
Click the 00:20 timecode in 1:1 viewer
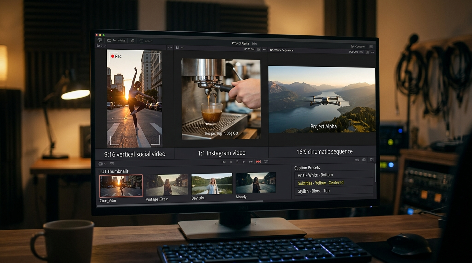[249, 50]
